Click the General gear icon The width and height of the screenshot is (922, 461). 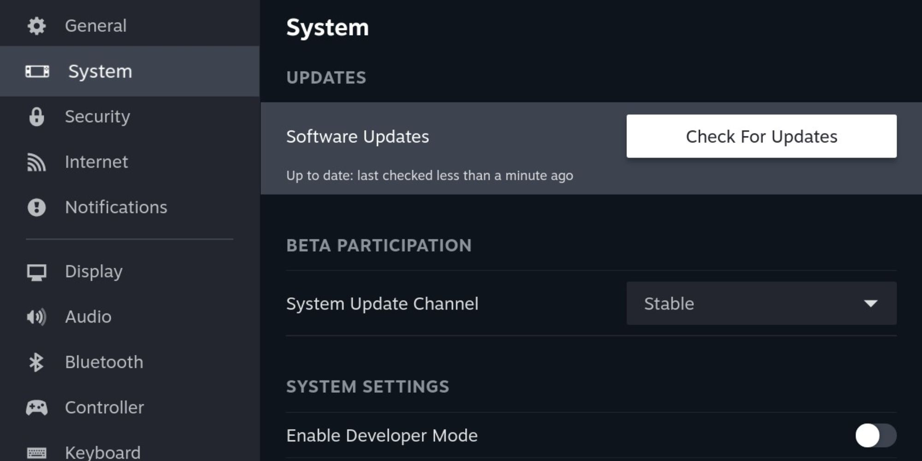click(36, 26)
